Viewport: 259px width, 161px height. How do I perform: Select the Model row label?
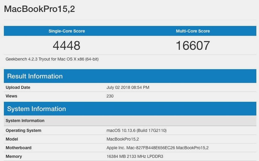point(12,139)
